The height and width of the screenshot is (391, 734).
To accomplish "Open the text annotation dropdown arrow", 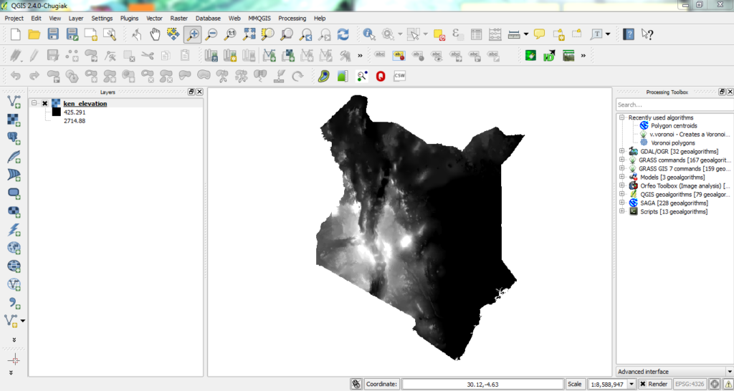I will point(608,34).
